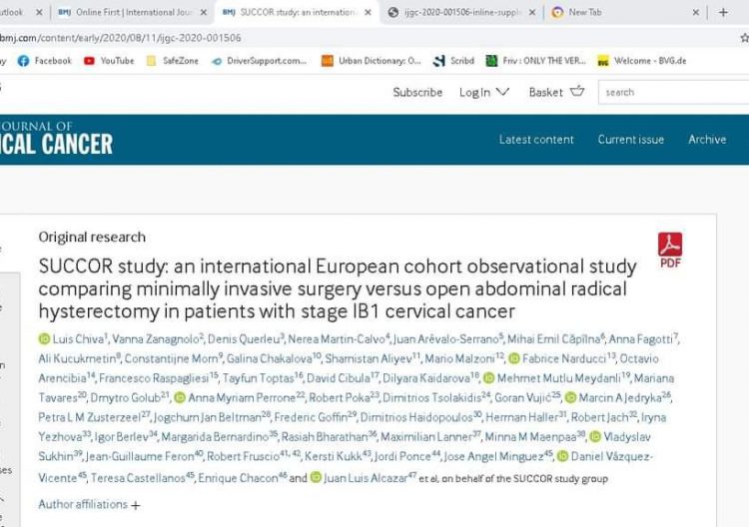This screenshot has width=749, height=527.
Task: Download the article PDF via the PDF icon
Action: coord(669,249)
